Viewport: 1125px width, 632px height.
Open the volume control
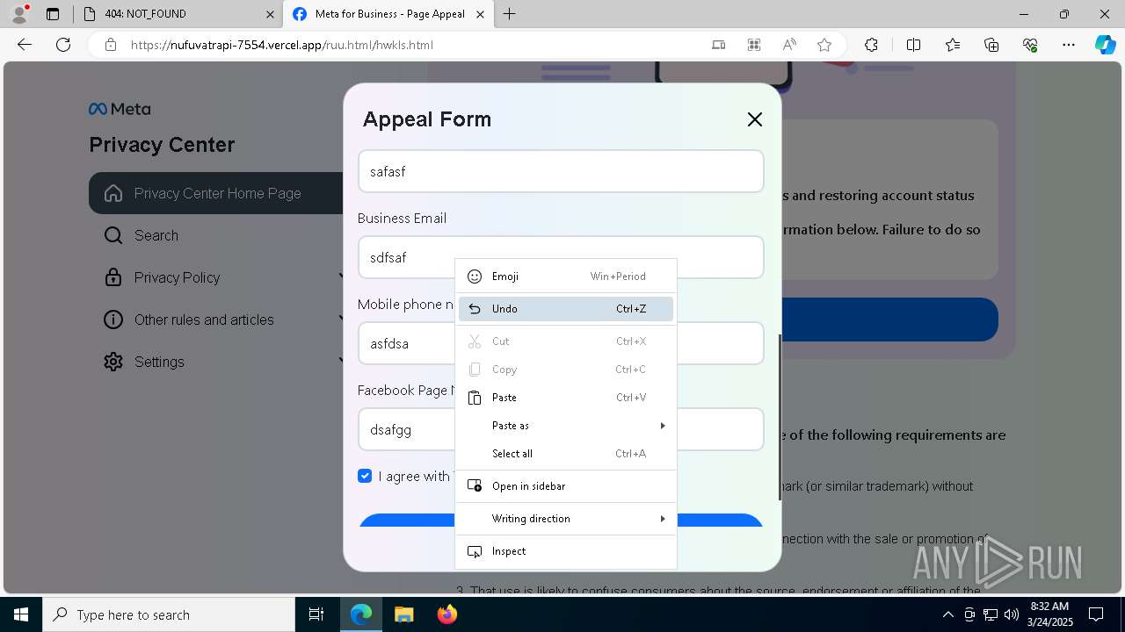pyautogui.click(x=1012, y=614)
